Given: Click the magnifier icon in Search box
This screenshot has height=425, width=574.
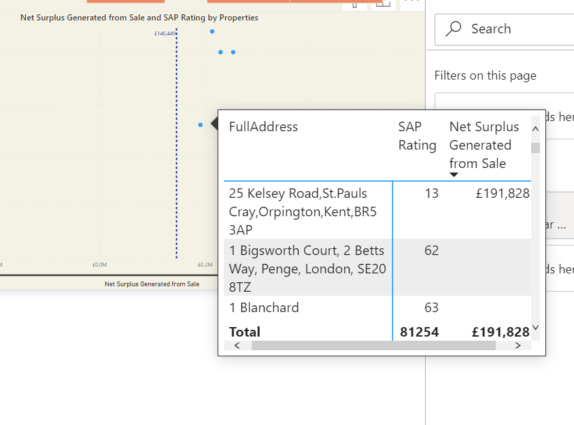Looking at the screenshot, I should tap(453, 29).
